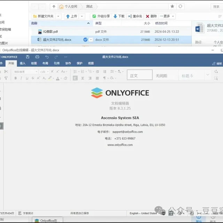Click the 字数统计 word count icon
The width and height of the screenshot is (223, 223).
click(x=20, y=213)
